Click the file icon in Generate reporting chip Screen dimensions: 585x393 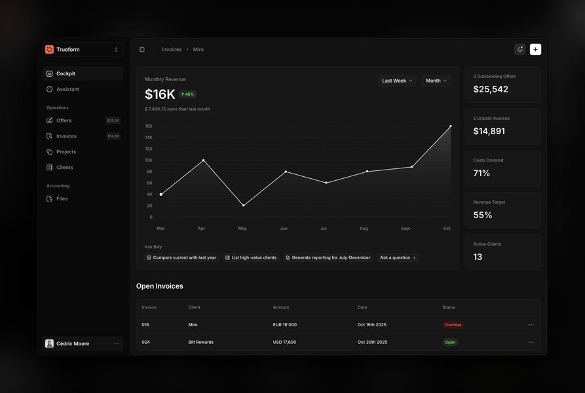pos(288,257)
